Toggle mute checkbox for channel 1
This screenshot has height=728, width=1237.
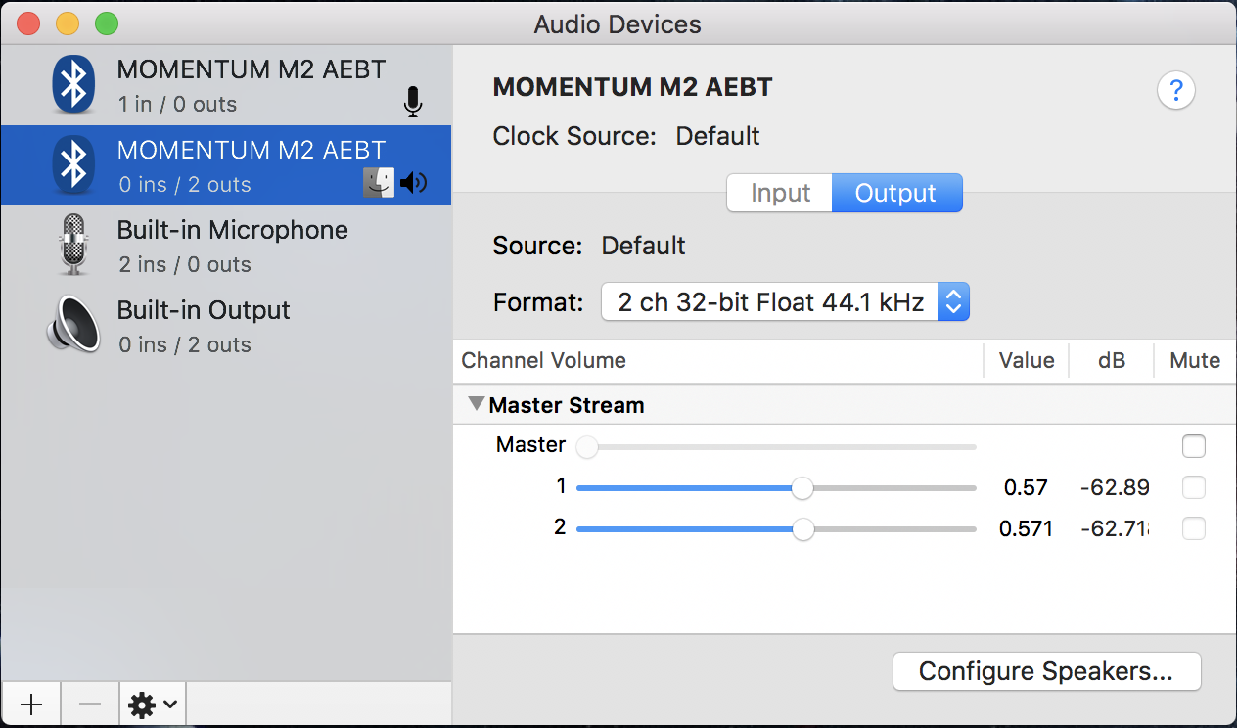pyautogui.click(x=1194, y=487)
